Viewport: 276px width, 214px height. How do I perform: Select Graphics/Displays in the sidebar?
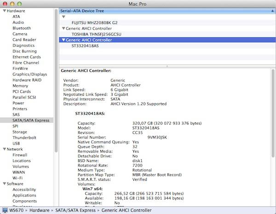(x=29, y=74)
